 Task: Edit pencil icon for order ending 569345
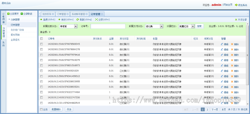pyautogui.click(x=222, y=44)
